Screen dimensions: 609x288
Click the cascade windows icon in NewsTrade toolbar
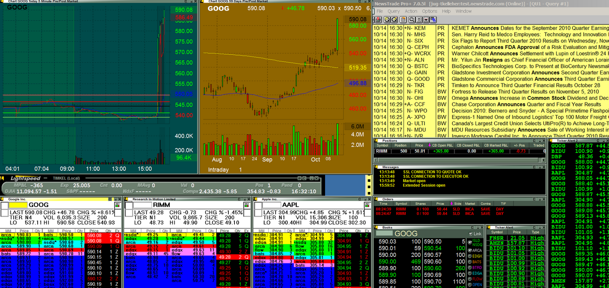[x=433, y=19]
